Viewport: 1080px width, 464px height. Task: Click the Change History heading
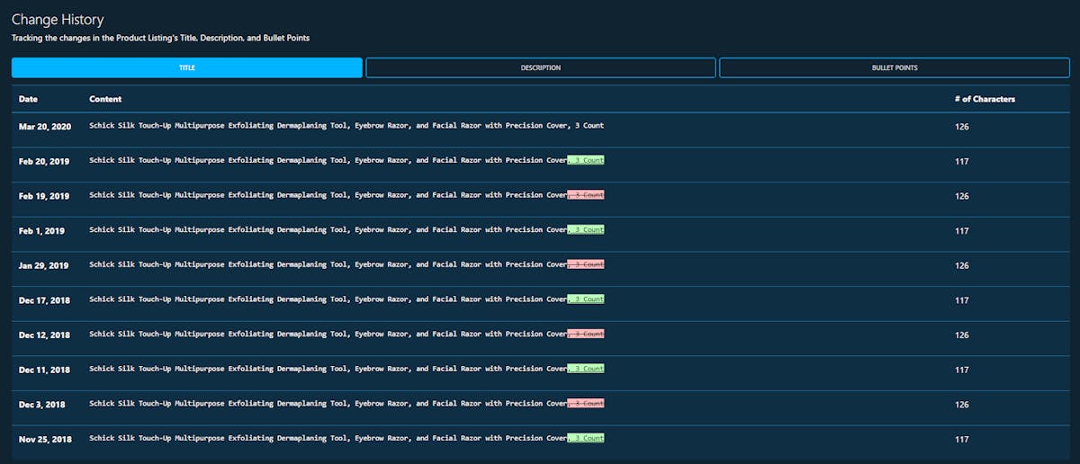tap(58, 19)
